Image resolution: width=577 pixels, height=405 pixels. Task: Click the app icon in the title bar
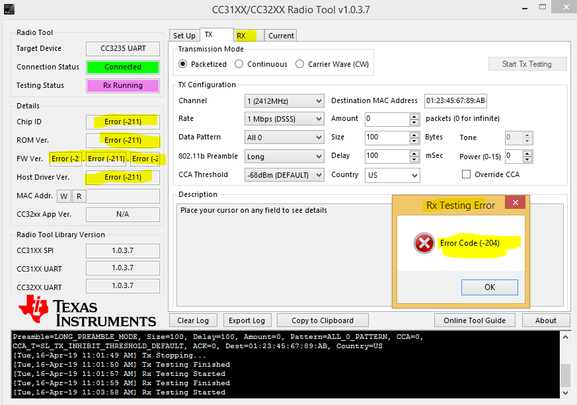pyautogui.click(x=9, y=9)
